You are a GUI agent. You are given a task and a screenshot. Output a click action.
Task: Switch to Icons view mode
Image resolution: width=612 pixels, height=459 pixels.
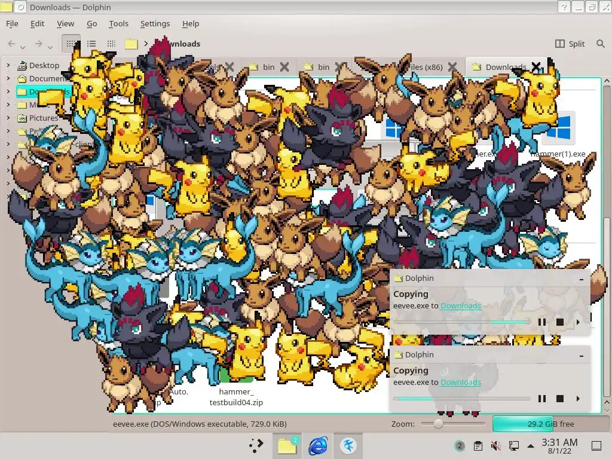[71, 44]
